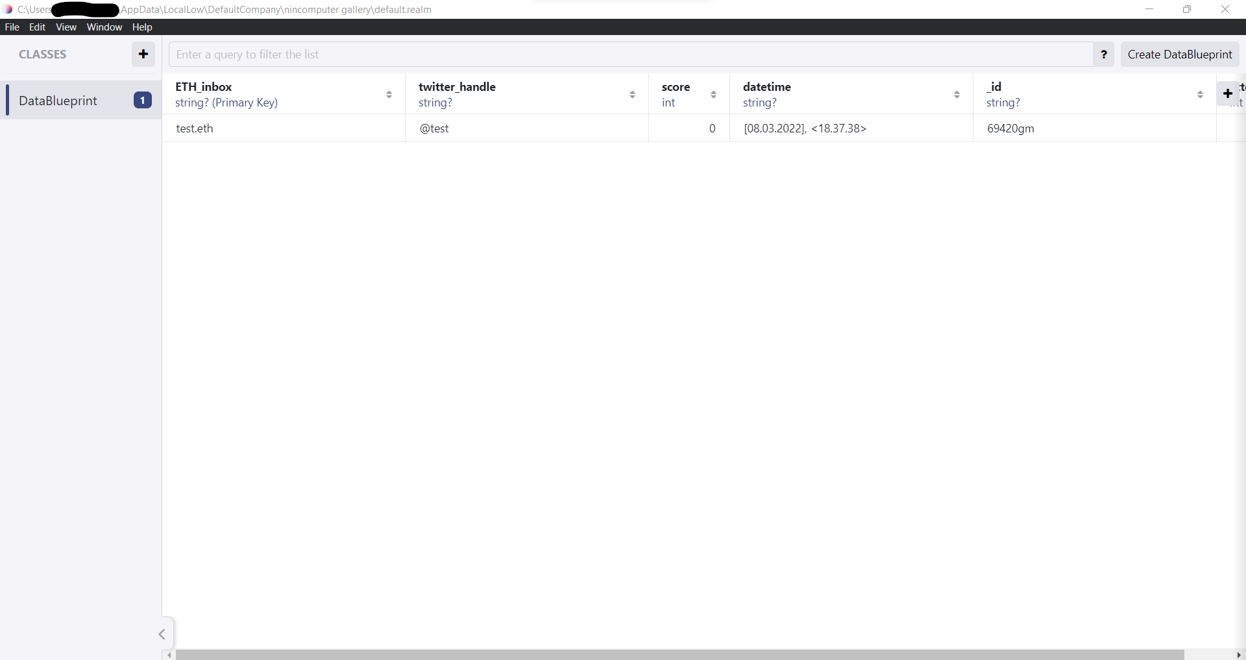Sort by datetime column arrows
This screenshot has height=660, width=1246.
pyautogui.click(x=957, y=95)
